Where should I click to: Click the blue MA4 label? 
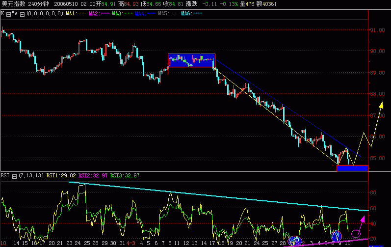pyautogui.click(x=145, y=13)
